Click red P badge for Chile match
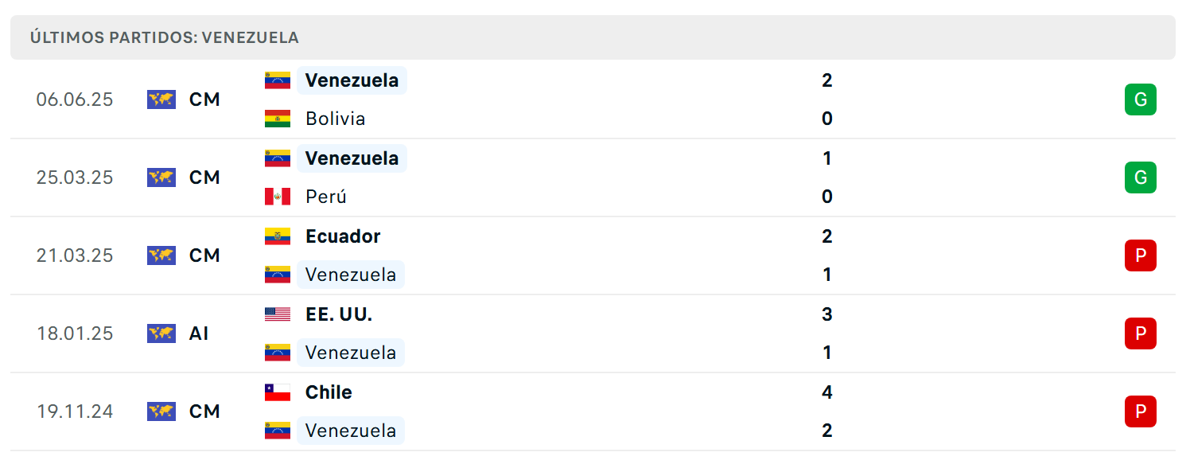The width and height of the screenshot is (1190, 464). 1140,411
